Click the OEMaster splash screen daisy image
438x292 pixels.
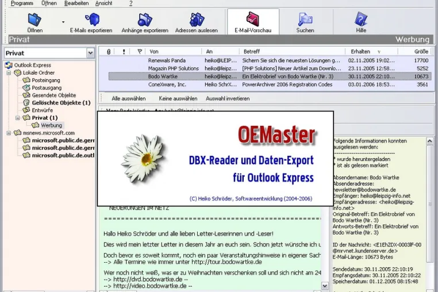[x=144, y=159]
